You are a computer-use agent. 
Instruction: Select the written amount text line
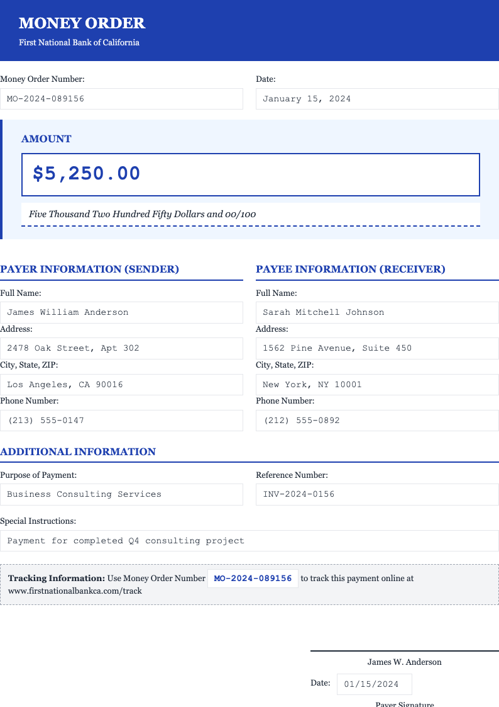(x=251, y=213)
